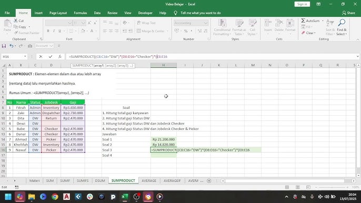The height and width of the screenshot is (203, 361).
Task: Click the Delete cells icon
Action: [x=279, y=23]
